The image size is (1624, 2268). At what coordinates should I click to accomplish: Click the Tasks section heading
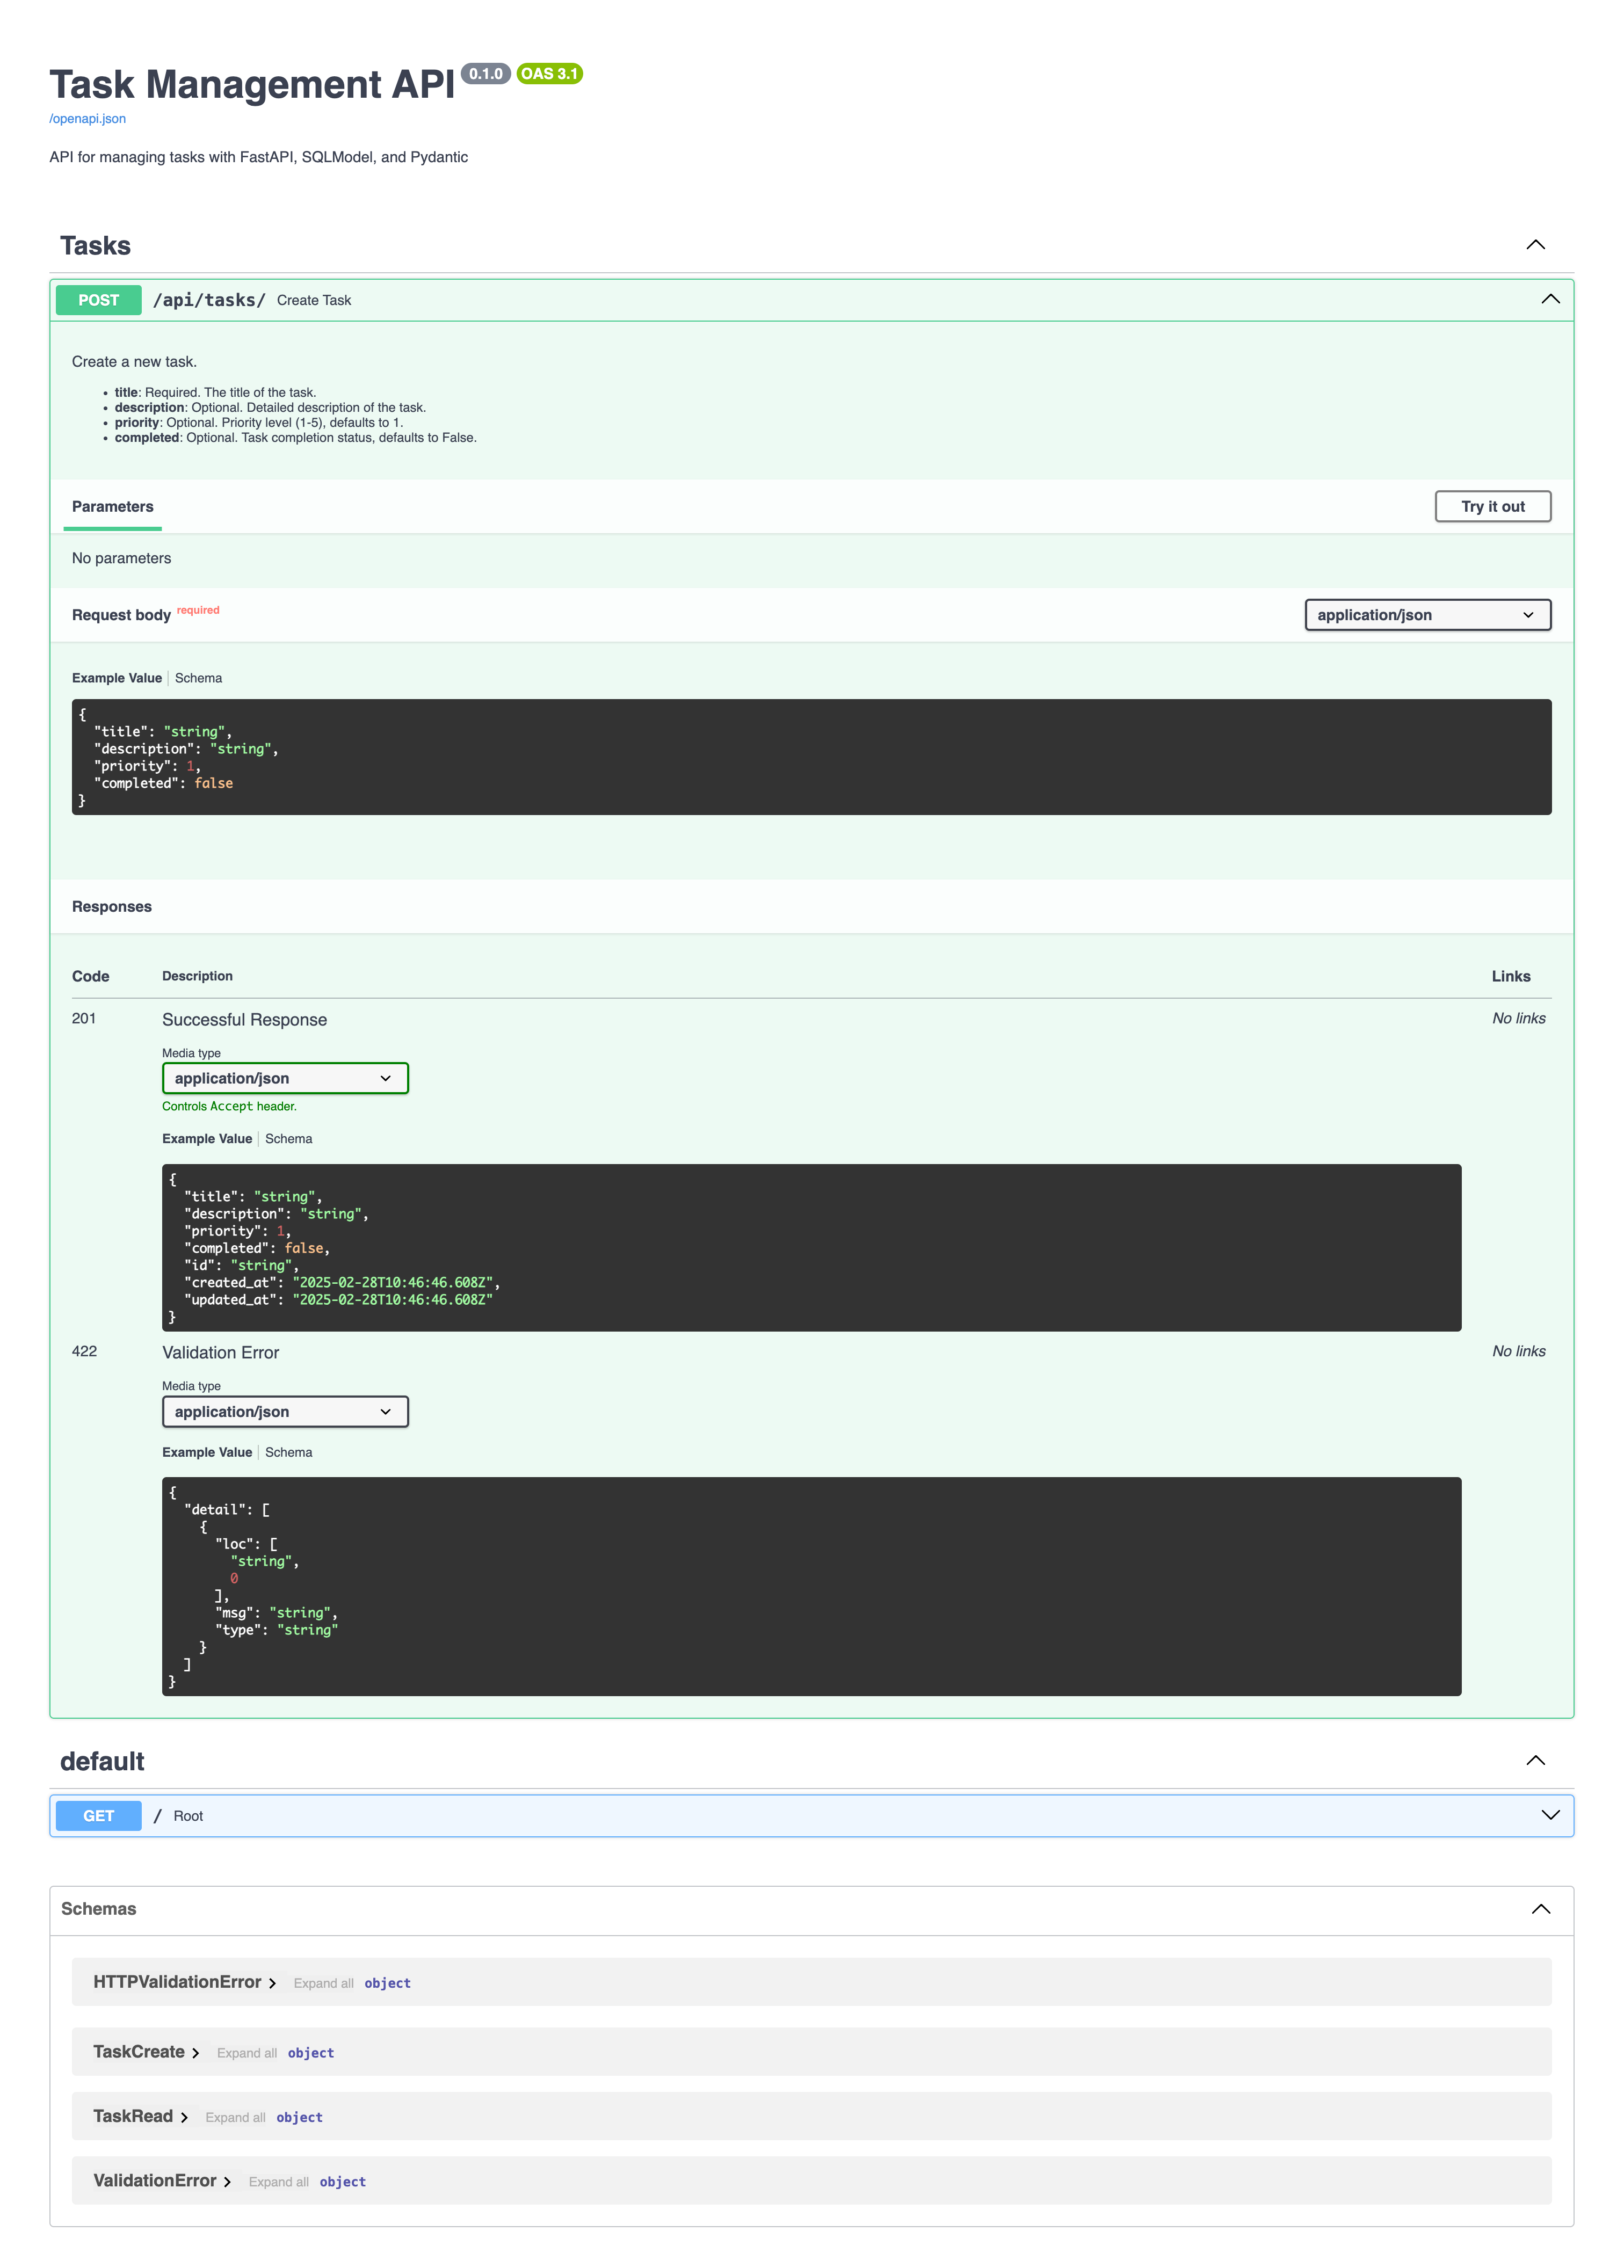[x=95, y=246]
